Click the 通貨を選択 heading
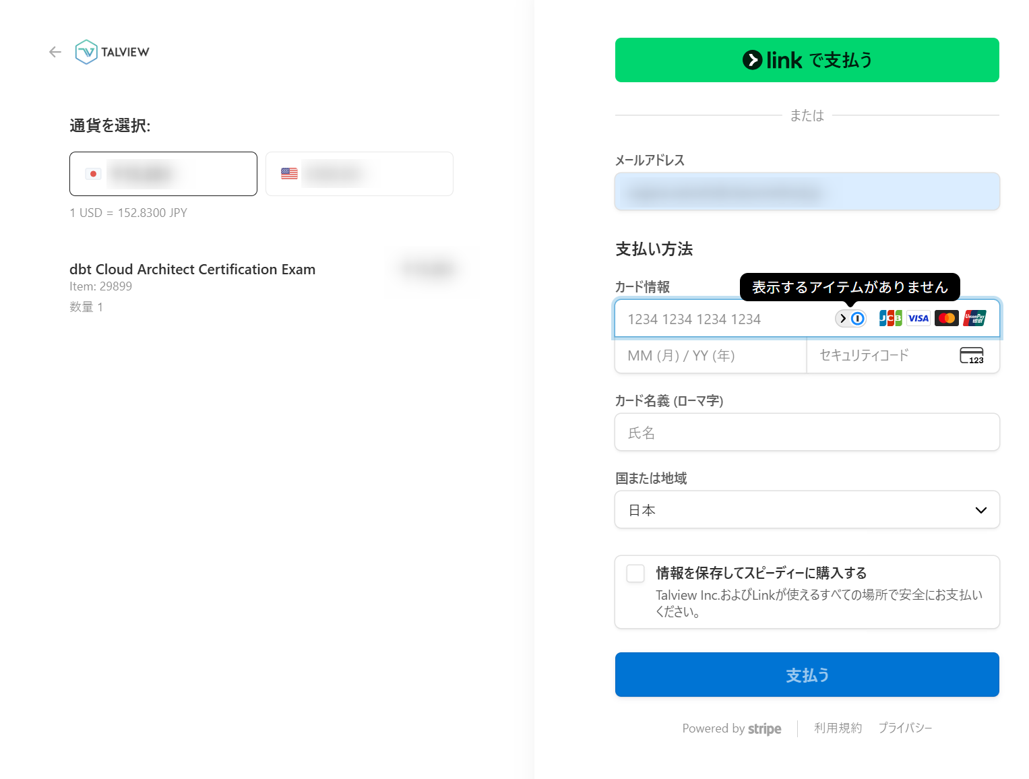 (x=110, y=126)
